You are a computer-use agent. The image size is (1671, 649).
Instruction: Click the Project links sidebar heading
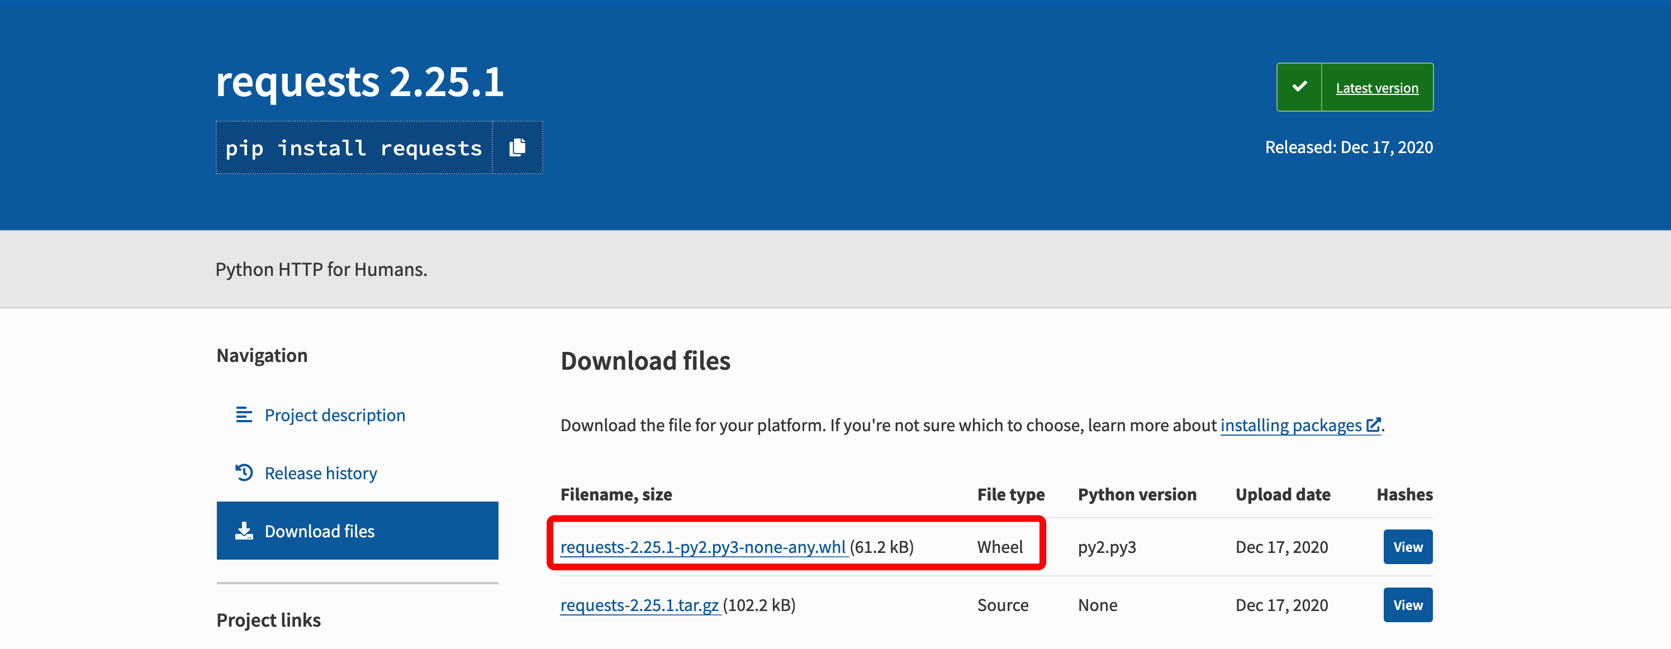[x=269, y=621]
